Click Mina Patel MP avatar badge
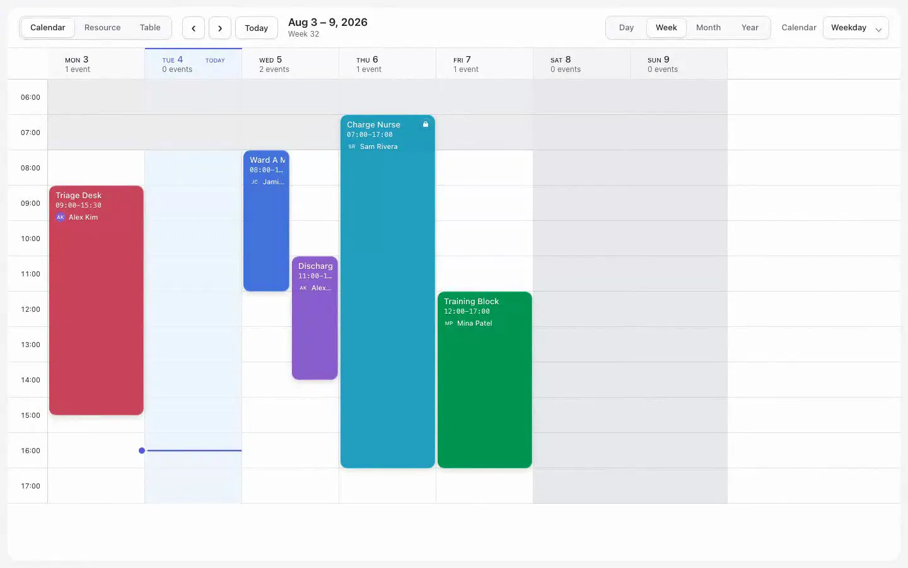908x568 pixels. click(449, 323)
